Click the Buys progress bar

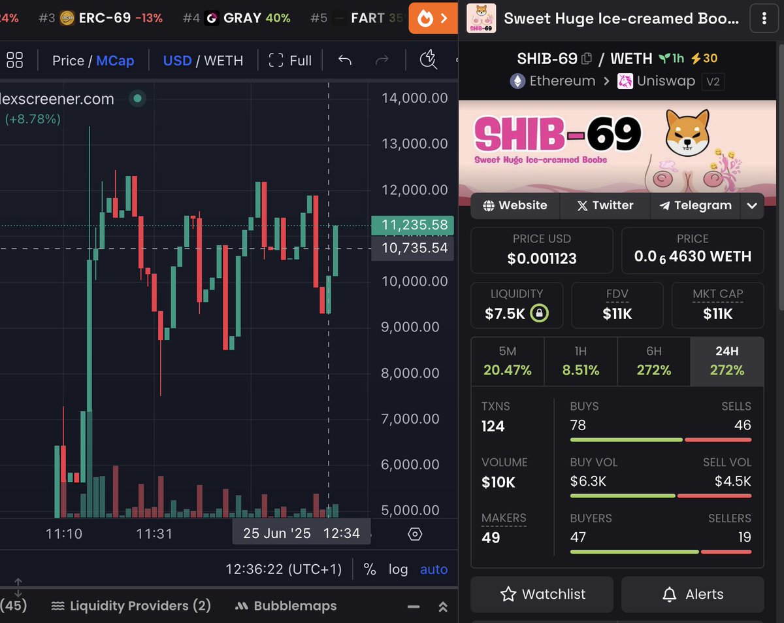click(x=626, y=440)
